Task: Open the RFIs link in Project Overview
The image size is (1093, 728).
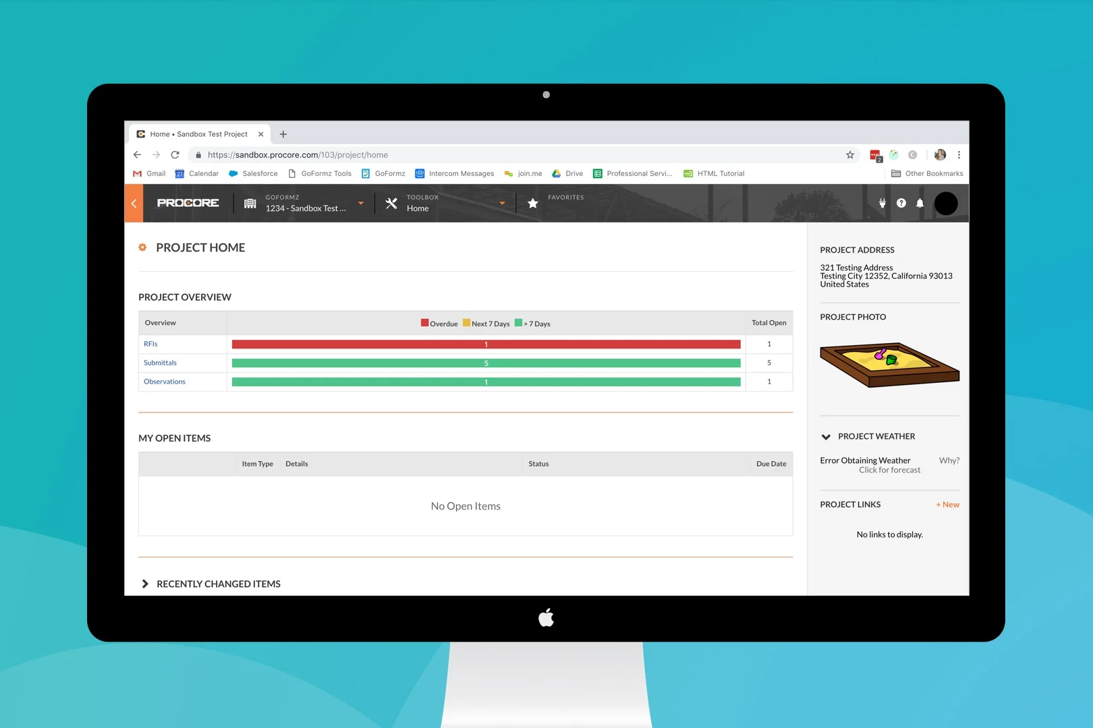Action: coord(150,344)
